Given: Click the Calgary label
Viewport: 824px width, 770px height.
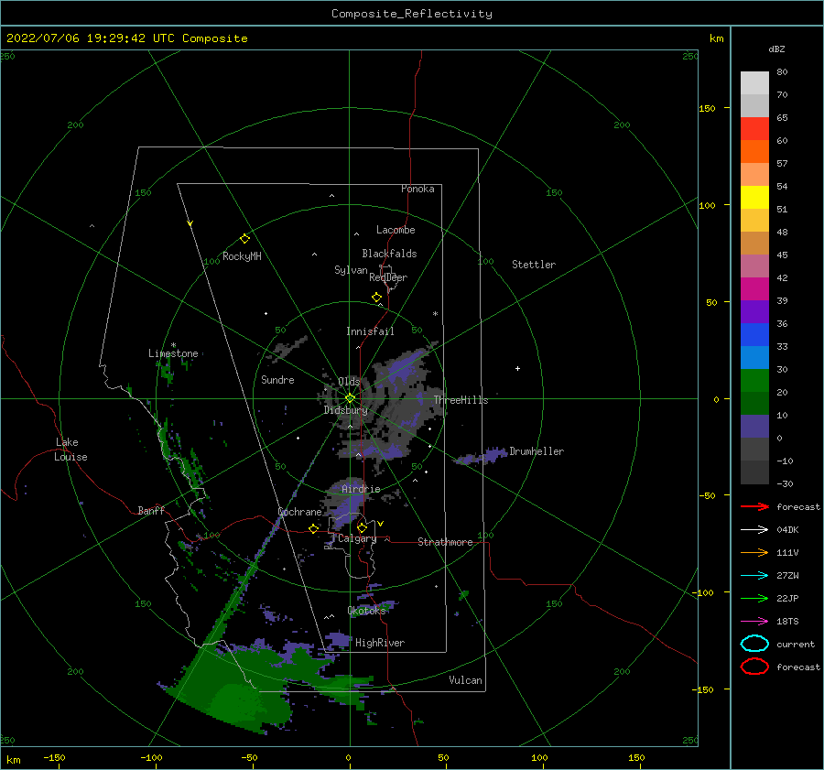Looking at the screenshot, I should click(x=357, y=538).
